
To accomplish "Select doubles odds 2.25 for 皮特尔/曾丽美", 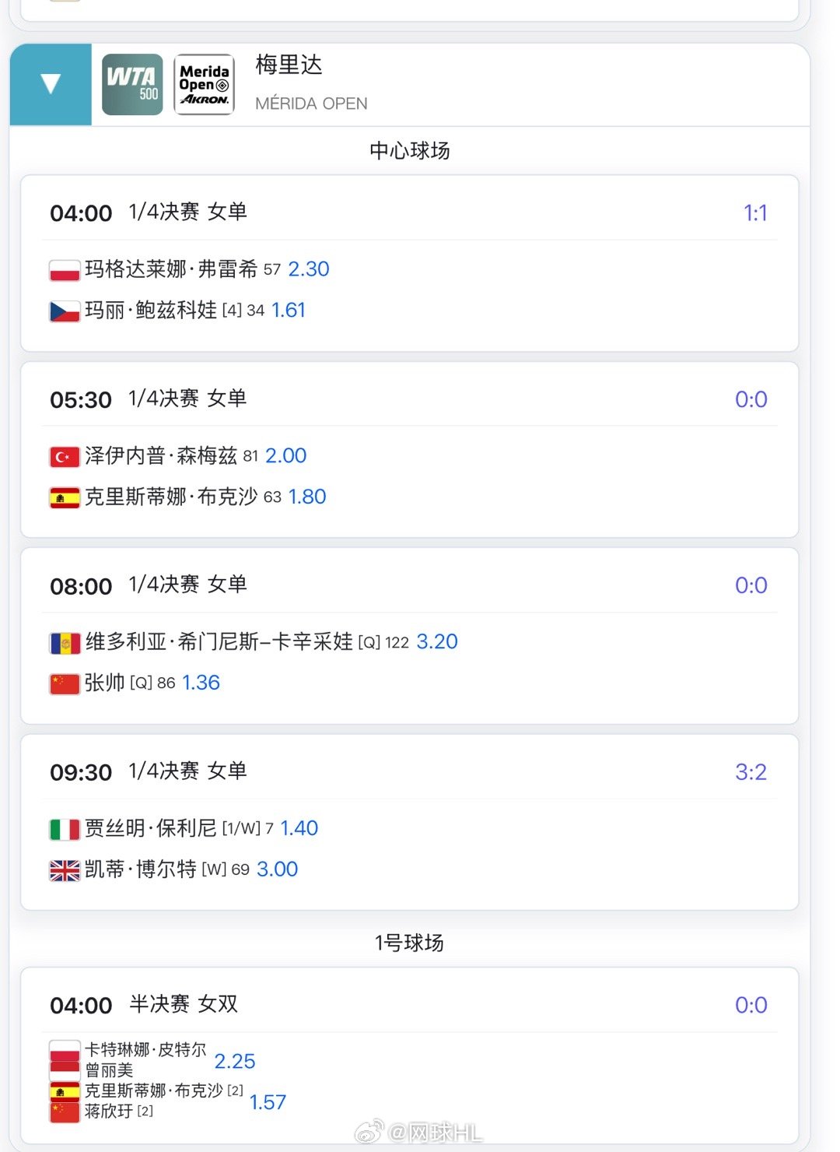I will 234,1062.
